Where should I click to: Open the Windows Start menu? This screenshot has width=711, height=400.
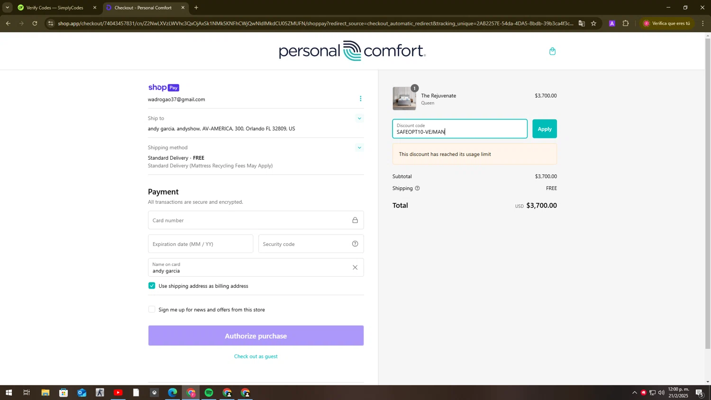[9, 393]
